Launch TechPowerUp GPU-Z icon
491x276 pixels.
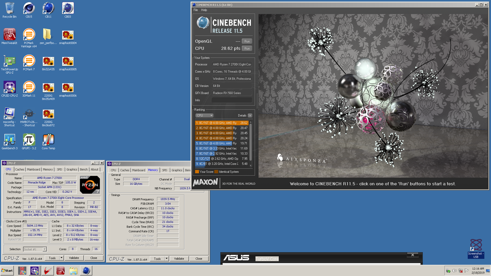[9, 64]
